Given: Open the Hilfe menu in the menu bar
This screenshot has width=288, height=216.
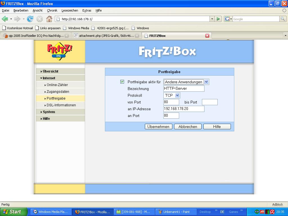Looking at the screenshot, I should click(x=98, y=10).
